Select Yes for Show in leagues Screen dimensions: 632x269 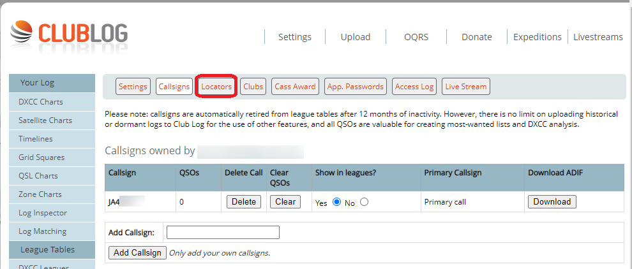click(x=336, y=202)
